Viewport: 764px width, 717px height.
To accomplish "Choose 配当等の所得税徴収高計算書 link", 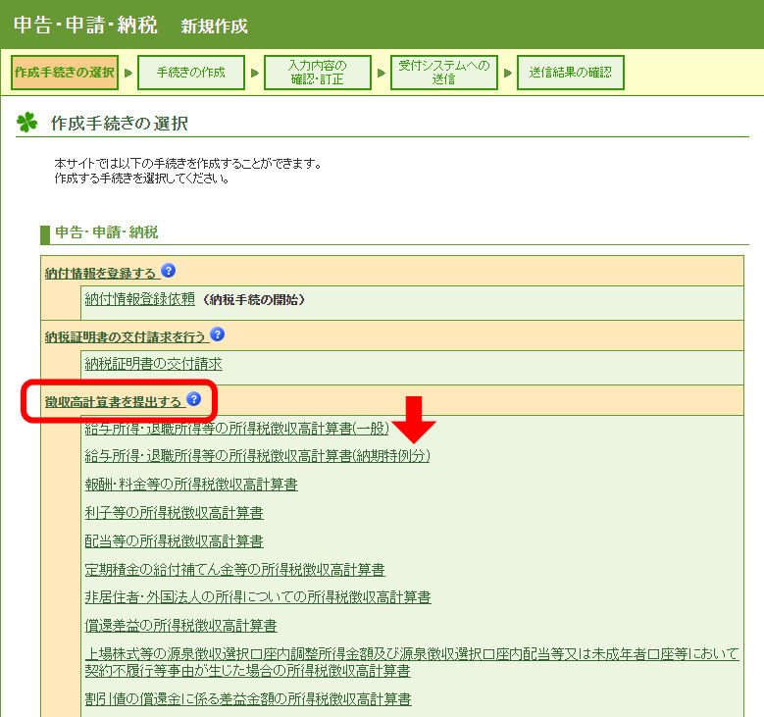I will [x=174, y=541].
